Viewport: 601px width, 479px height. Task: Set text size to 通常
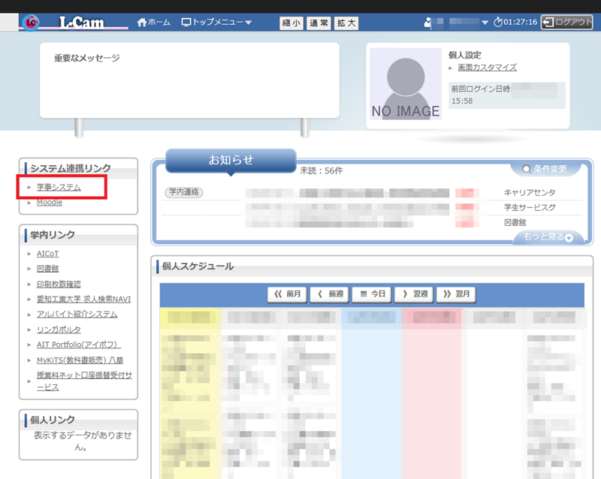pyautogui.click(x=319, y=23)
